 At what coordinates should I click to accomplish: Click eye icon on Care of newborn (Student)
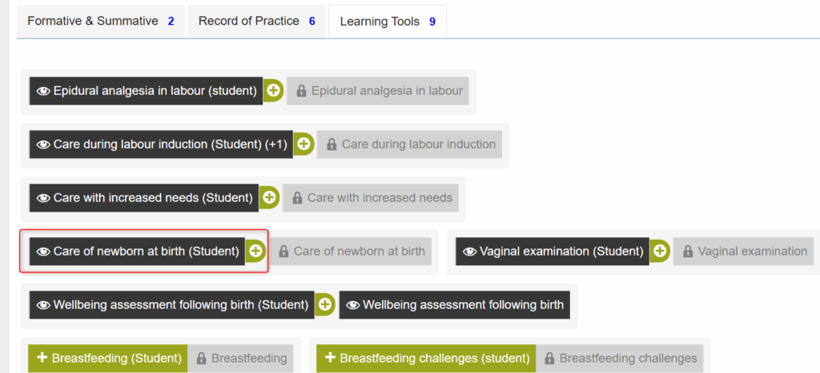(43, 251)
